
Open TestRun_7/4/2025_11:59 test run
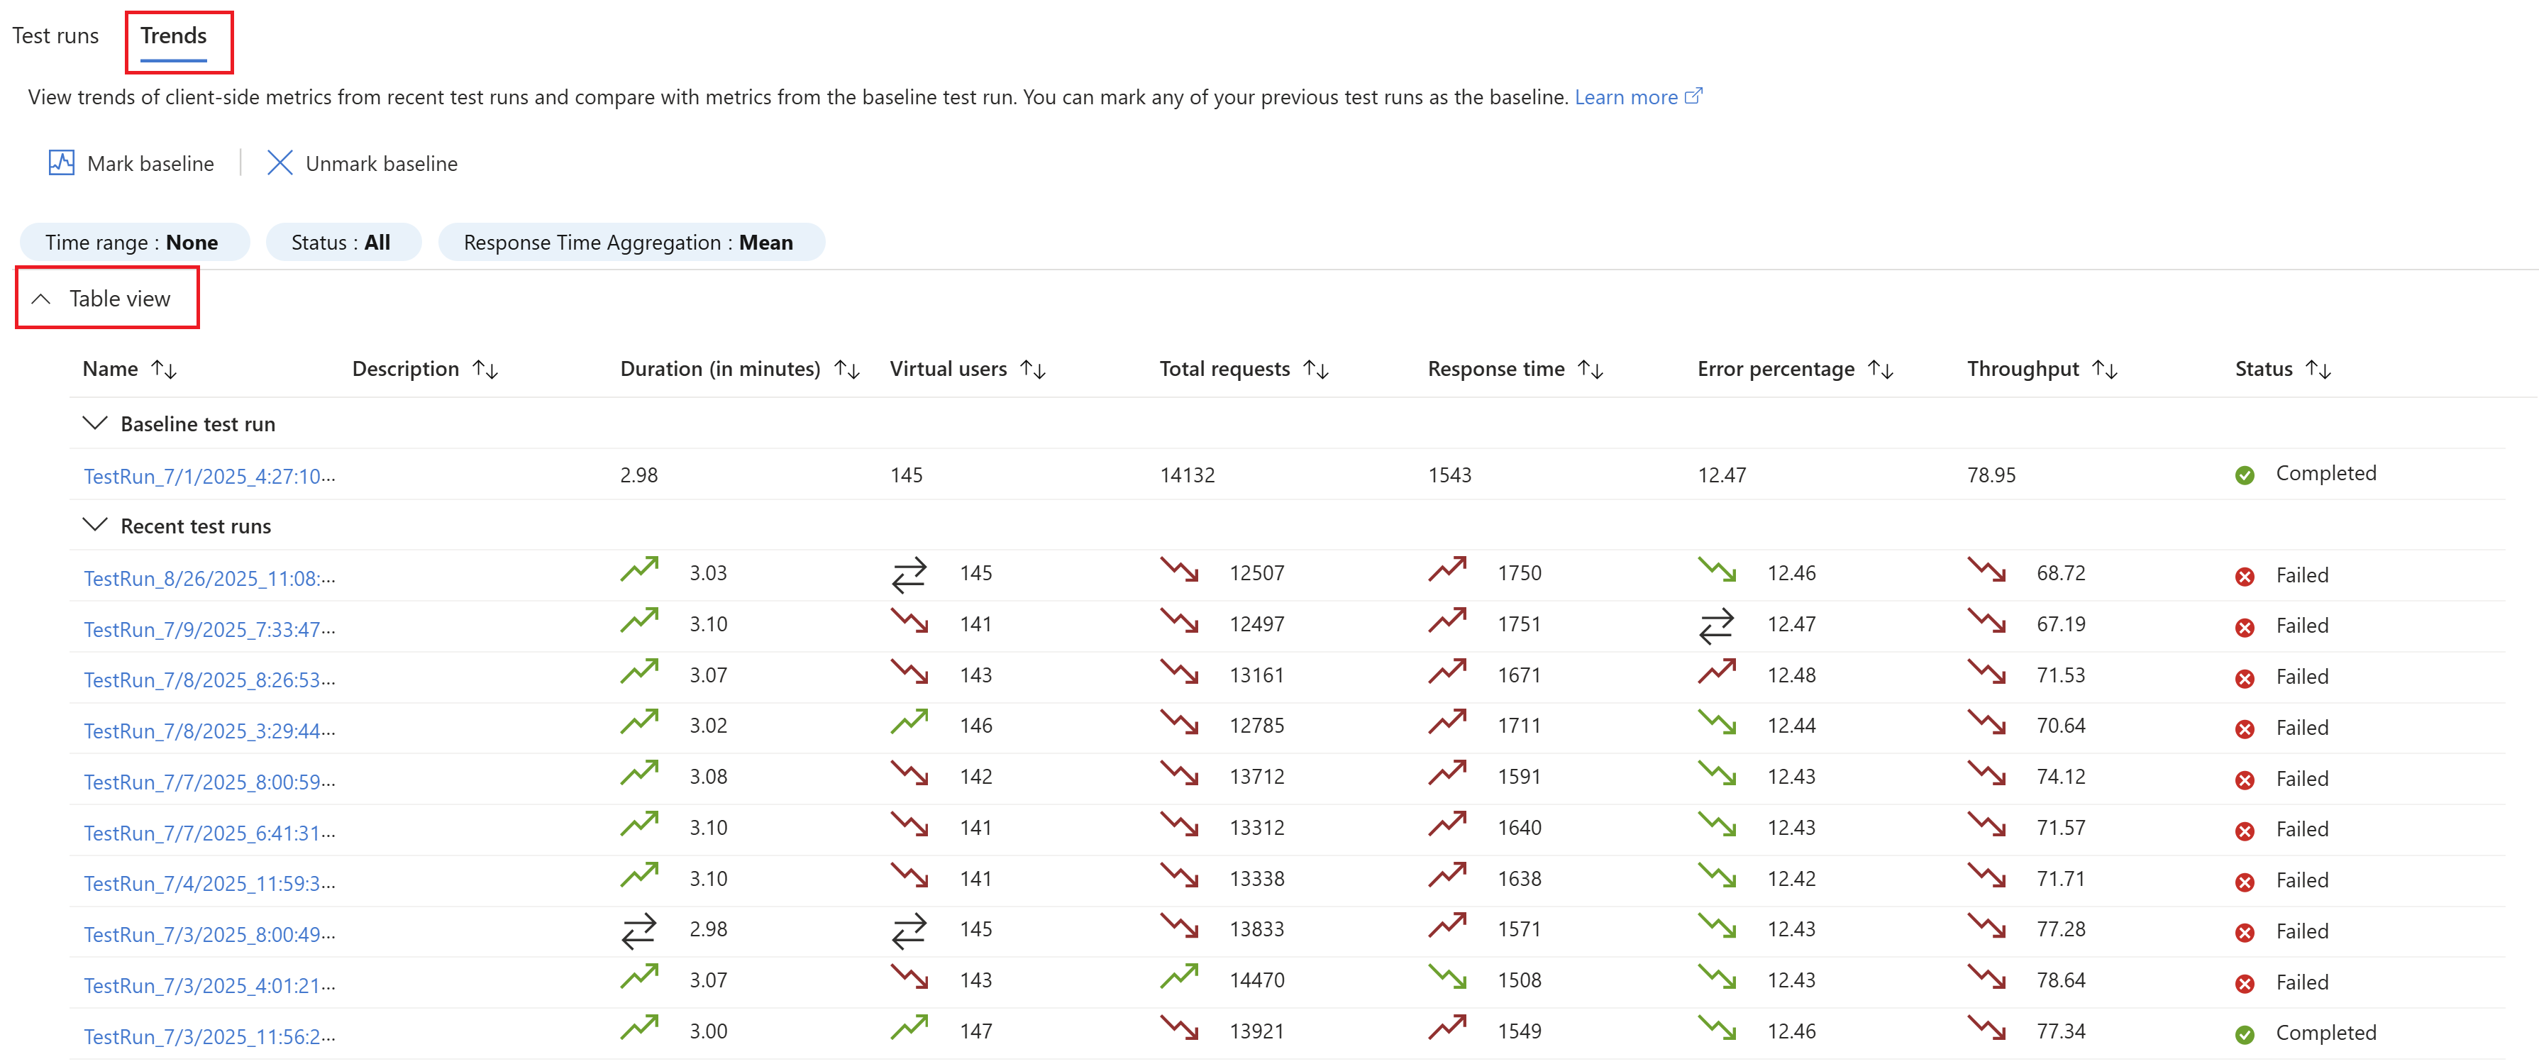point(209,884)
